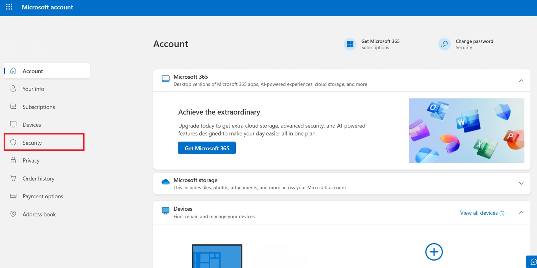
Task: Click the Account home icon in sidebar
Action: click(x=13, y=71)
